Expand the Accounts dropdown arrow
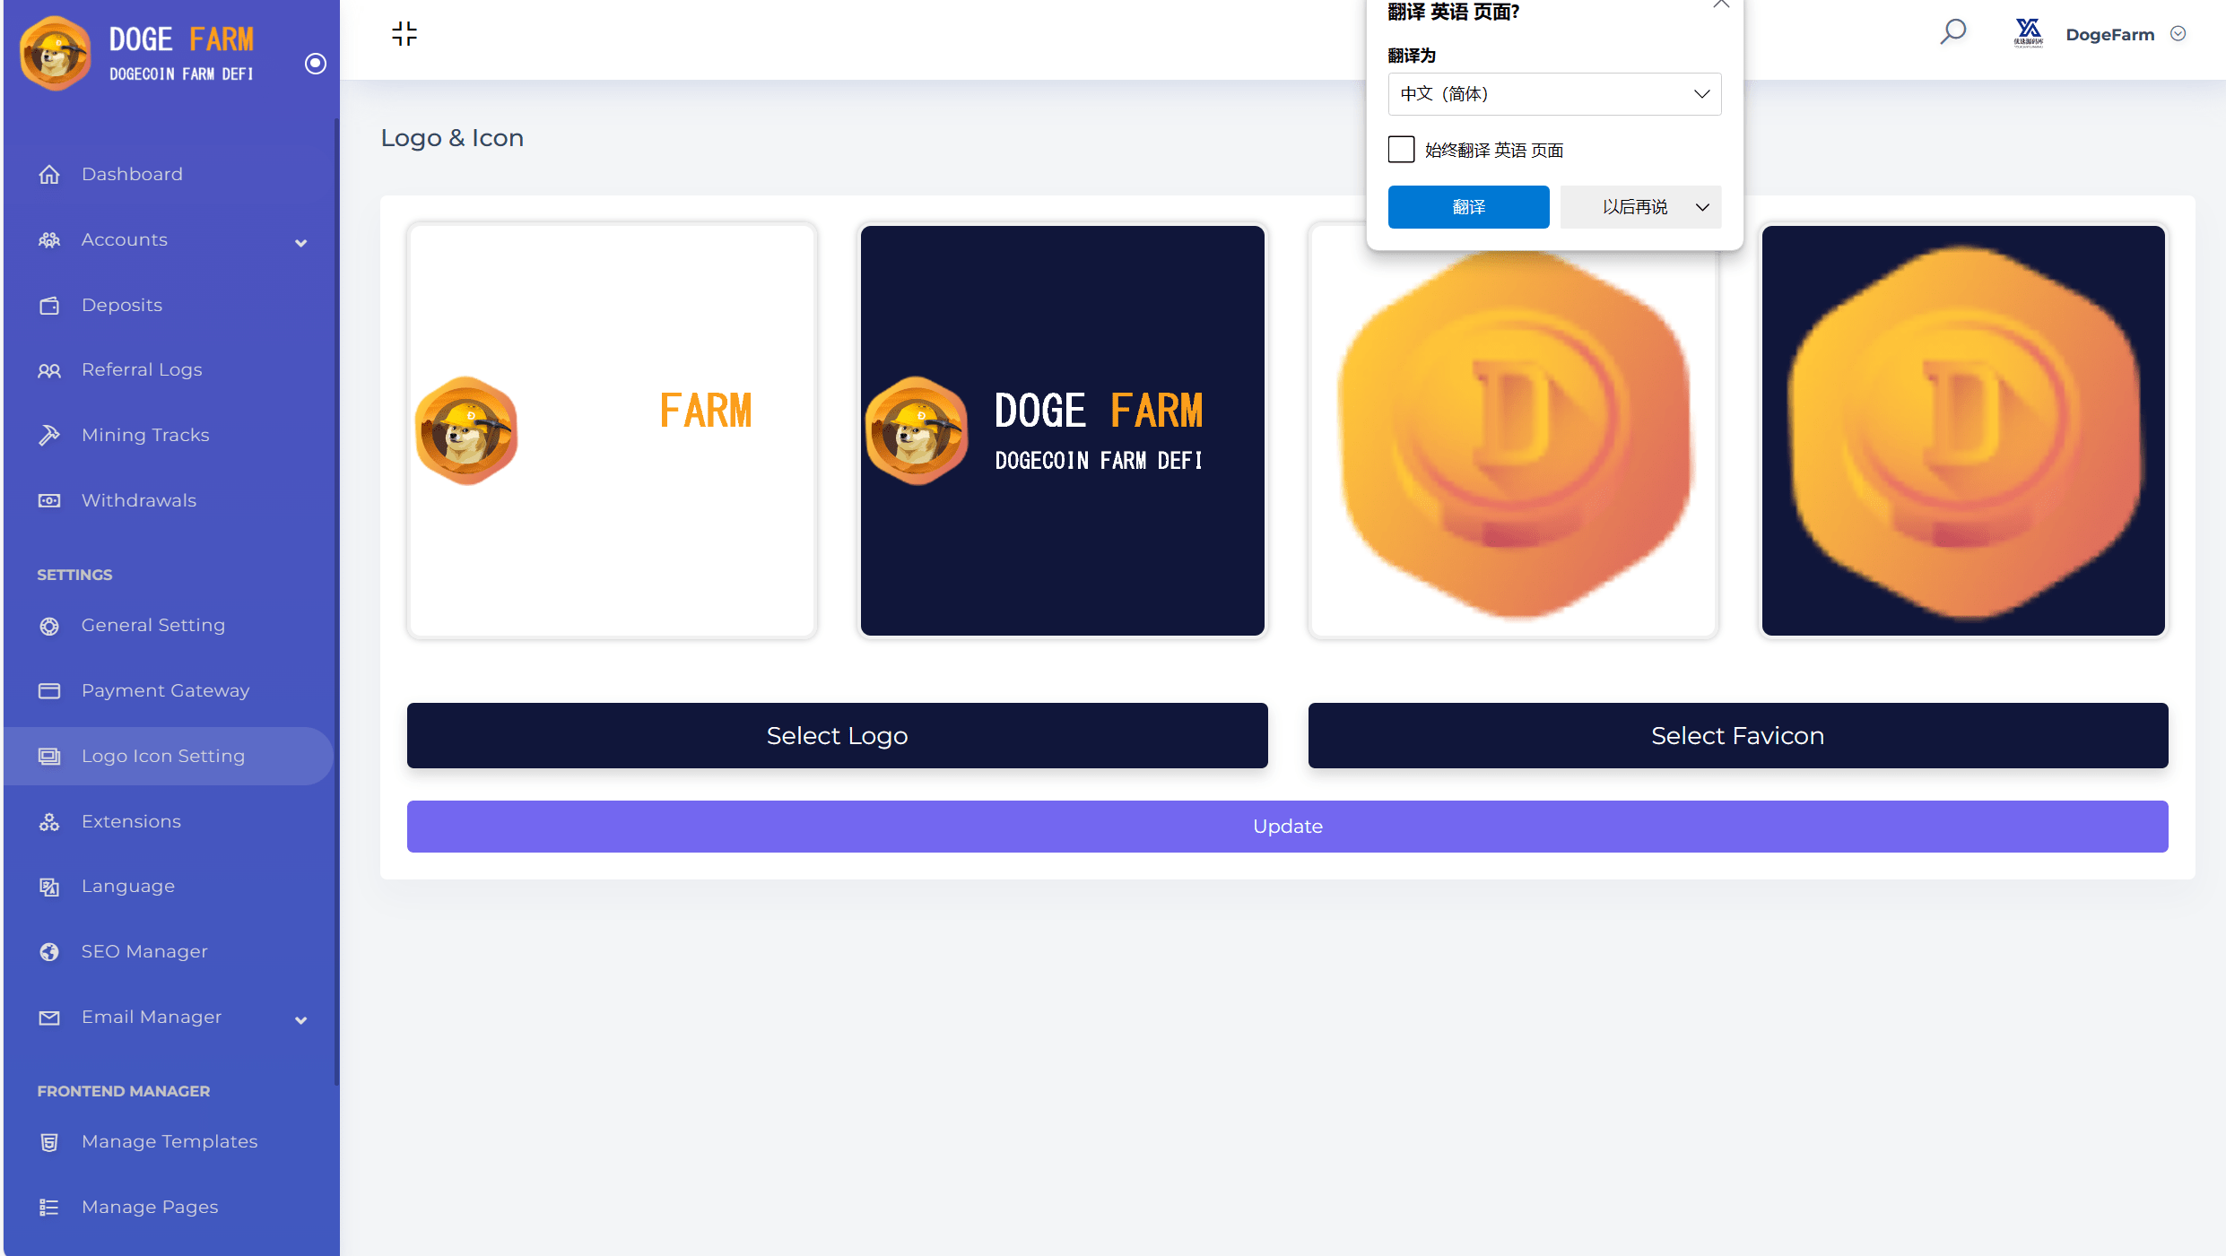The height and width of the screenshot is (1256, 2226). 301,241
